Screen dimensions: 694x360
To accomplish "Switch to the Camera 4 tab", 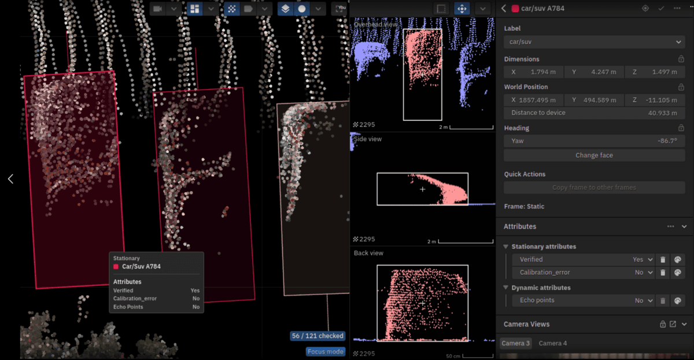I will coord(553,343).
